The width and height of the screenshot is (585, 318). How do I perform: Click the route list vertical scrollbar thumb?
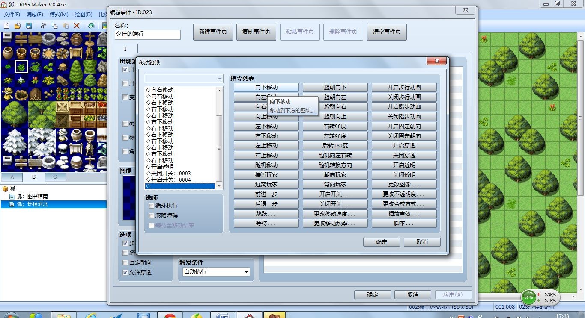click(220, 148)
